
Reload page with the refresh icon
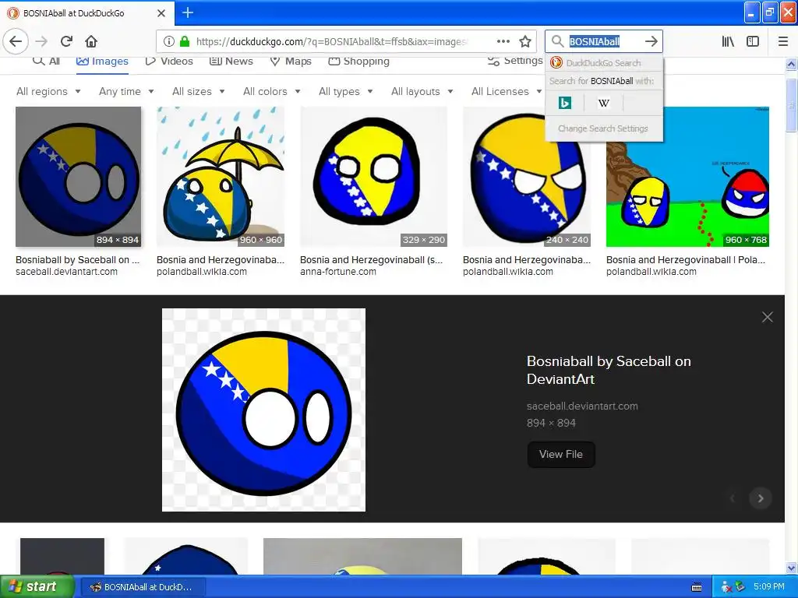point(66,41)
